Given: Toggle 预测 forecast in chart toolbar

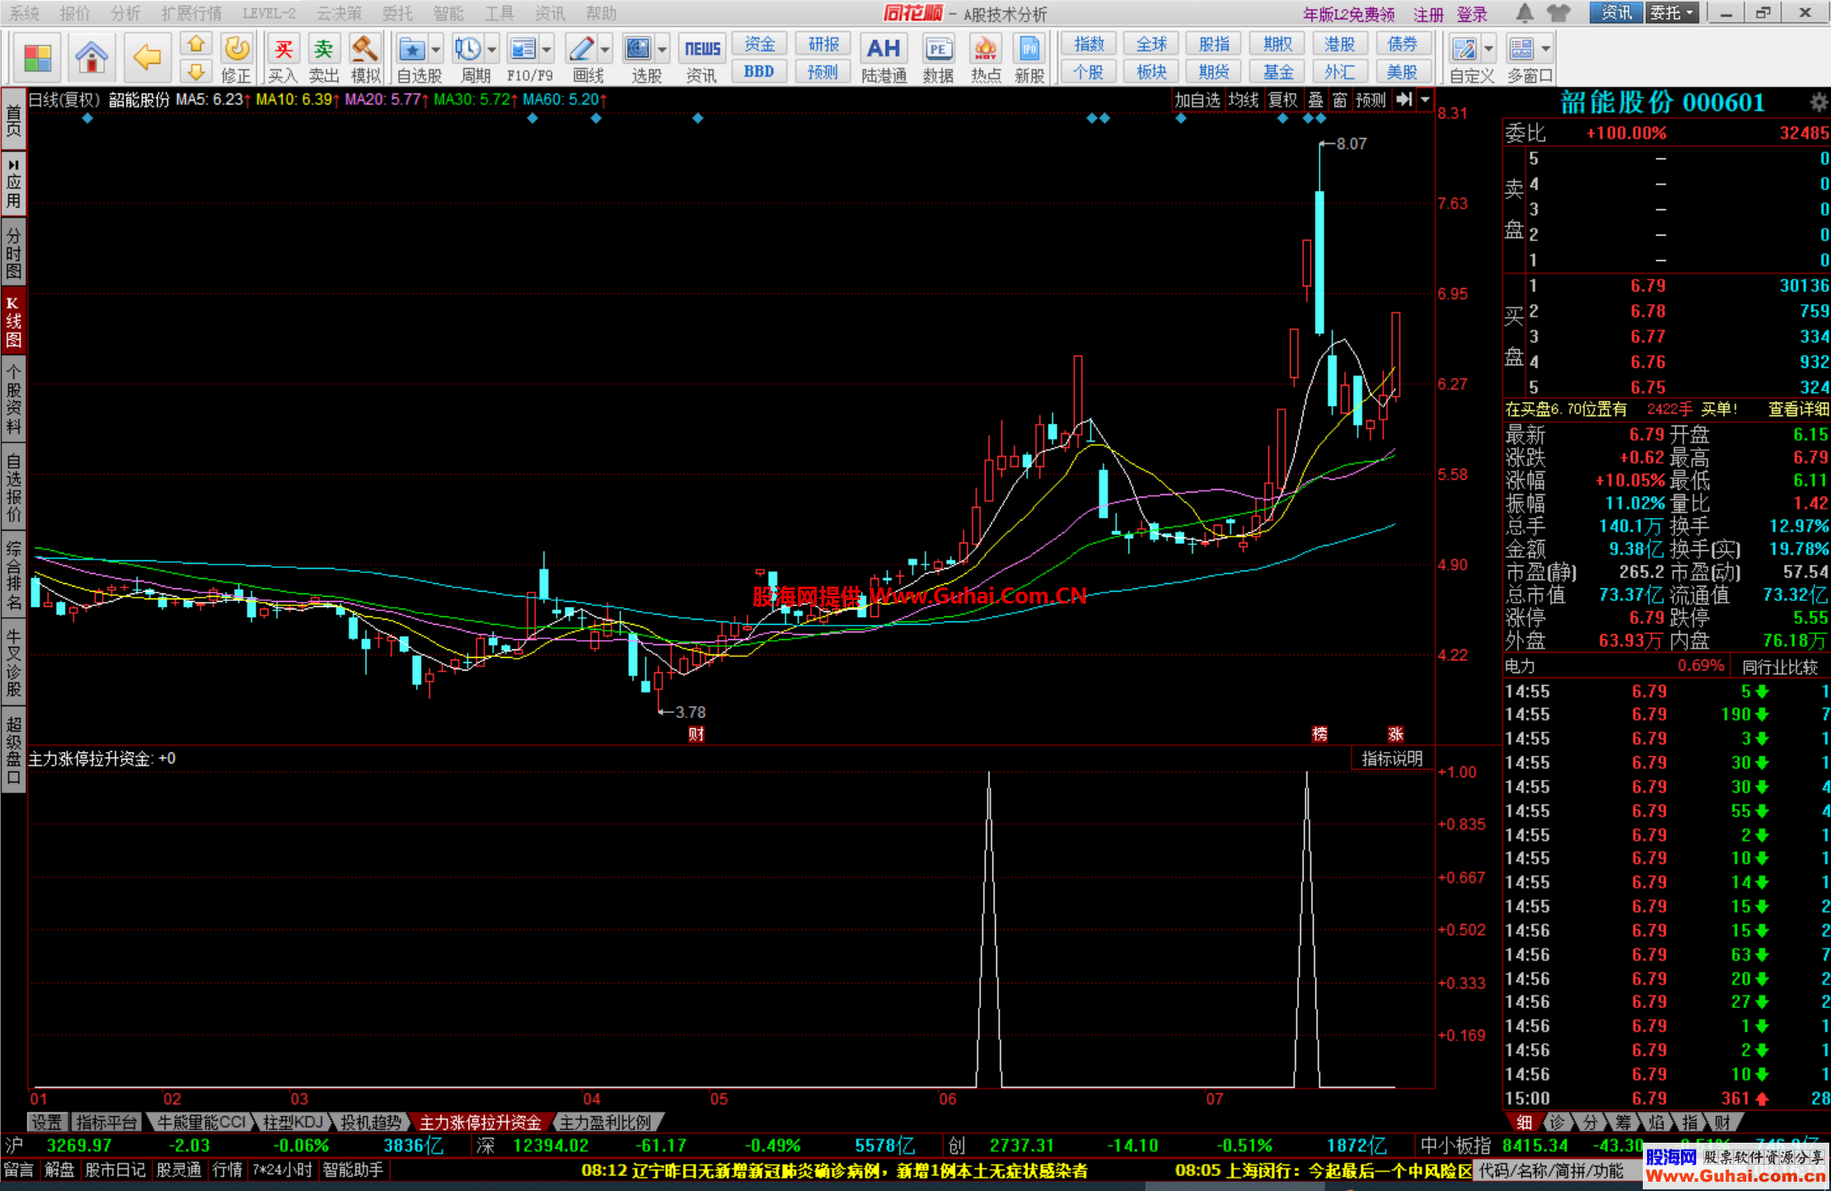Looking at the screenshot, I should click(1371, 100).
